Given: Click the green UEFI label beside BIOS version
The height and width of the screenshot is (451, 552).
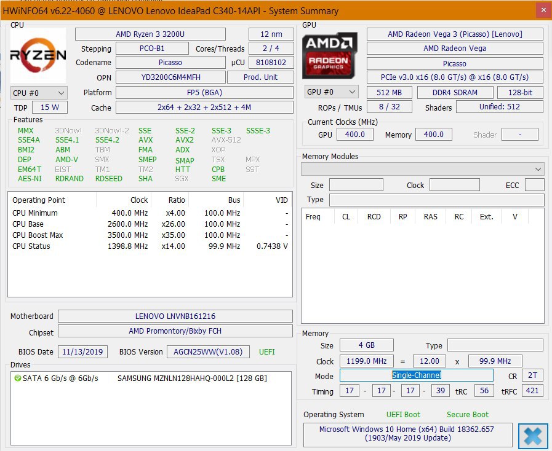Looking at the screenshot, I should 267,352.
